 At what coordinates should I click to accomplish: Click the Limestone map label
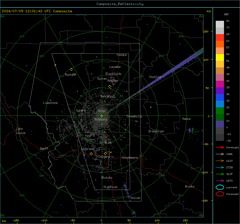pyautogui.click(x=50, y=103)
